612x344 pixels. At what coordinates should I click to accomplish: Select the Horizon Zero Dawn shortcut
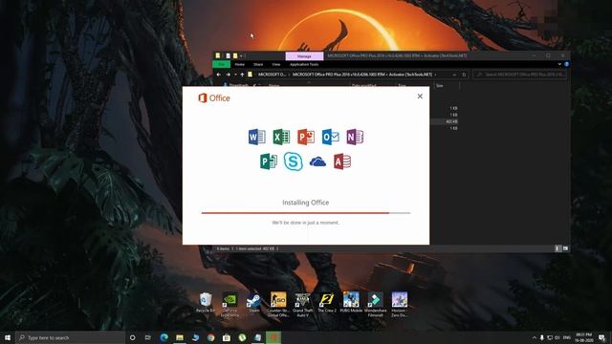point(400,304)
